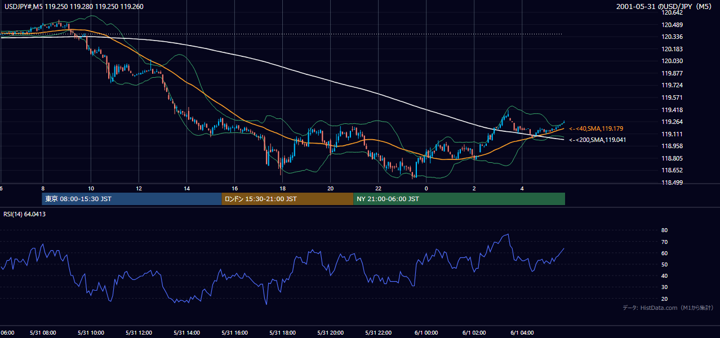Click price level 119.418 on the price axis
Screen dimensions: 720x338
pyautogui.click(x=673, y=110)
